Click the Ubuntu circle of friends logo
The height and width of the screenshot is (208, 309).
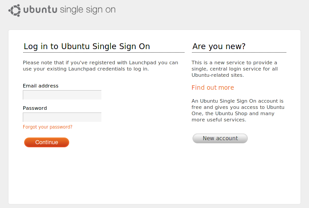click(14, 10)
